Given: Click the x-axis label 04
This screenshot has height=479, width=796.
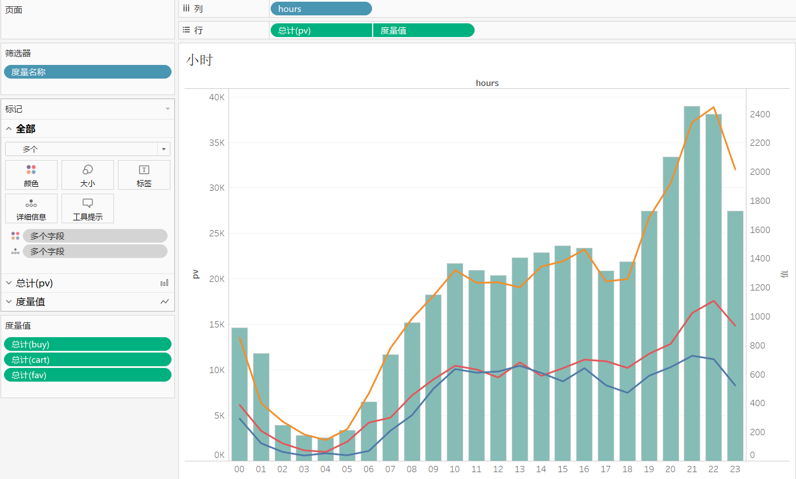Looking at the screenshot, I should pos(325,469).
